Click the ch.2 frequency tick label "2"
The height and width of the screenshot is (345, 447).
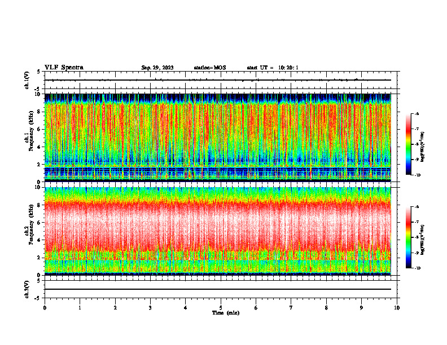pos(40,258)
